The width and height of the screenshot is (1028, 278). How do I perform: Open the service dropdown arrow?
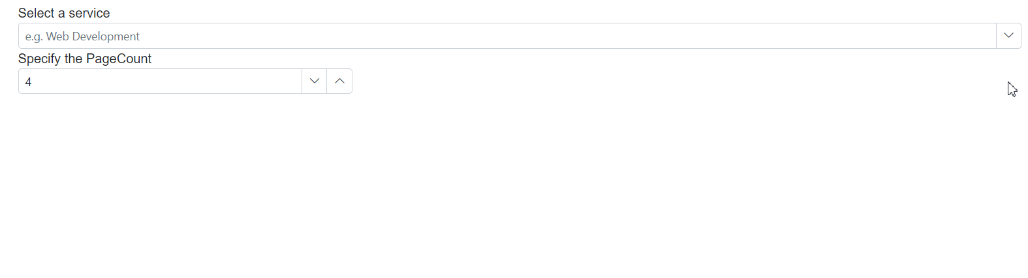click(x=1008, y=36)
